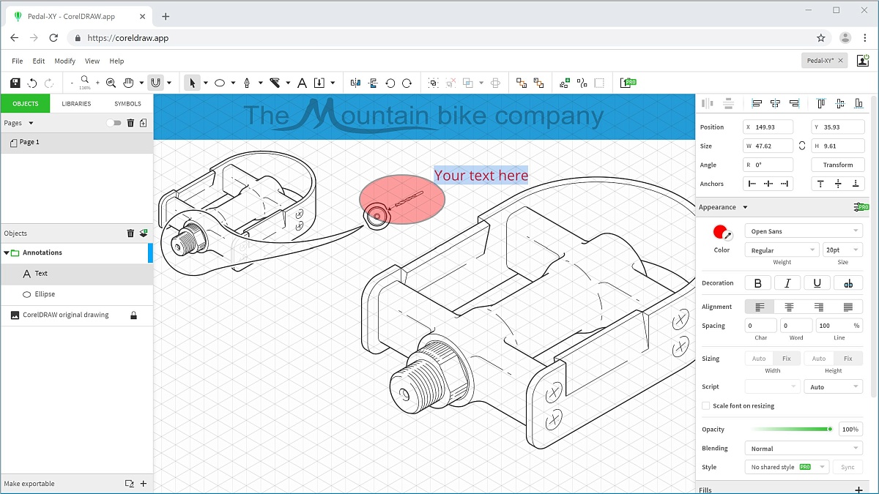Select the Pointer arrow tool
Viewport: 879px width, 494px height.
[193, 83]
